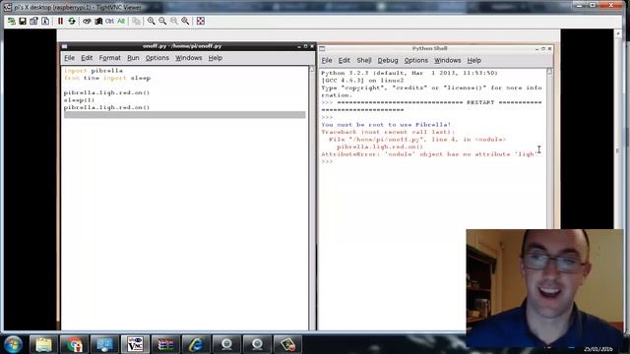Click the RESTART separator line in shell
The image size is (630, 354).
(x=431, y=106)
